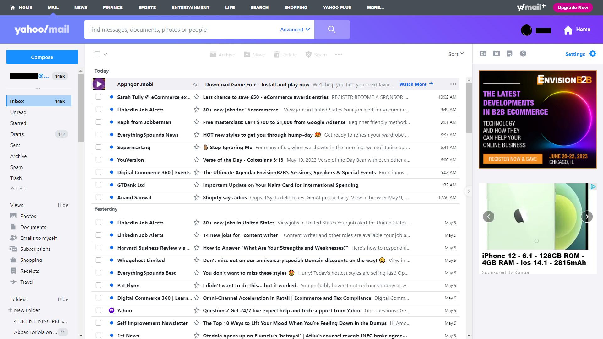
Task: Open Notepad icon in right panel
Action: click(x=510, y=54)
